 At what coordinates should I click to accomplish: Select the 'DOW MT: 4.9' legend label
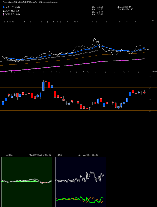pos(12,11)
